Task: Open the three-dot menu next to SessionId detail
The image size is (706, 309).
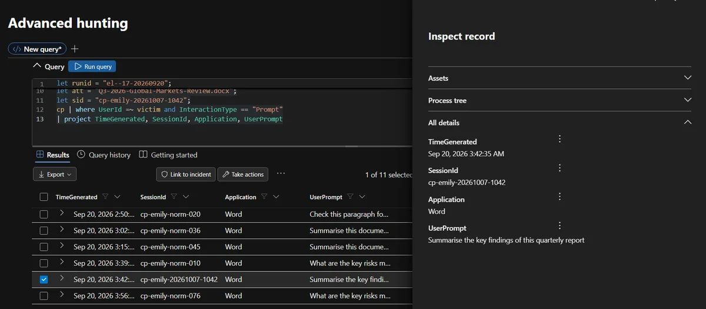Action: [x=560, y=168]
